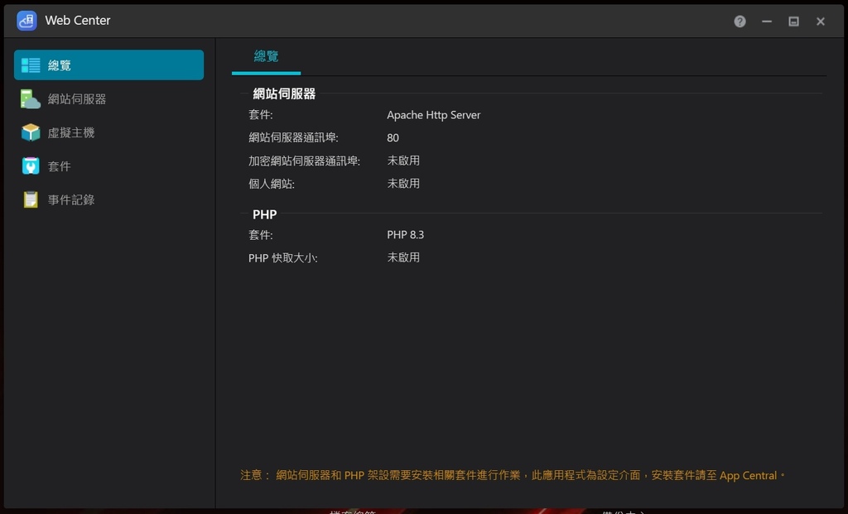Open 套件 sidebar label
Image resolution: width=848 pixels, height=514 pixels.
tap(60, 166)
